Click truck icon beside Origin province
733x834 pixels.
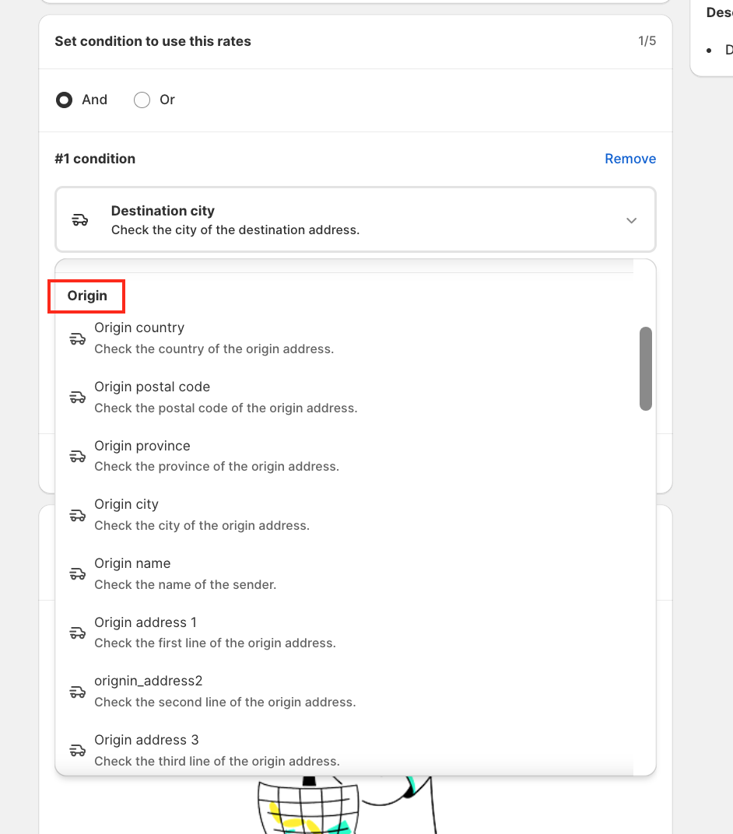coord(77,457)
